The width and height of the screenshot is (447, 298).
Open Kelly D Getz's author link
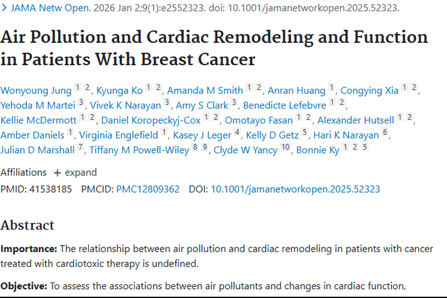click(272, 135)
